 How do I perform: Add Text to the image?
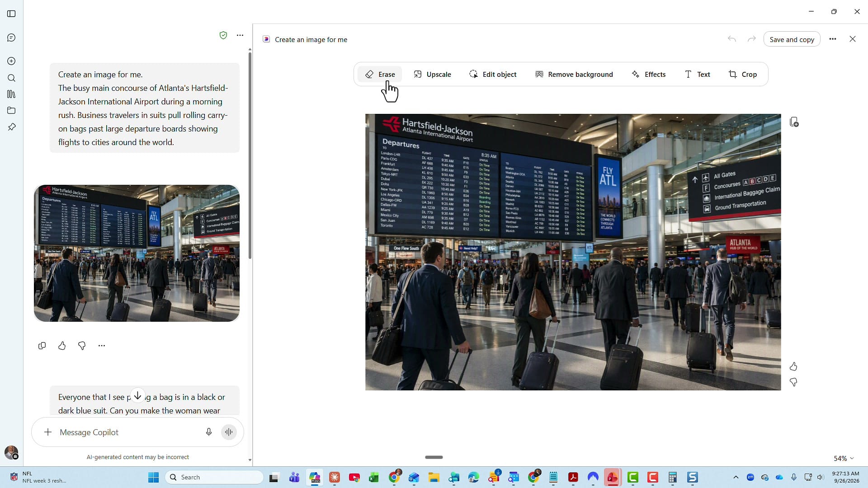[x=698, y=74]
